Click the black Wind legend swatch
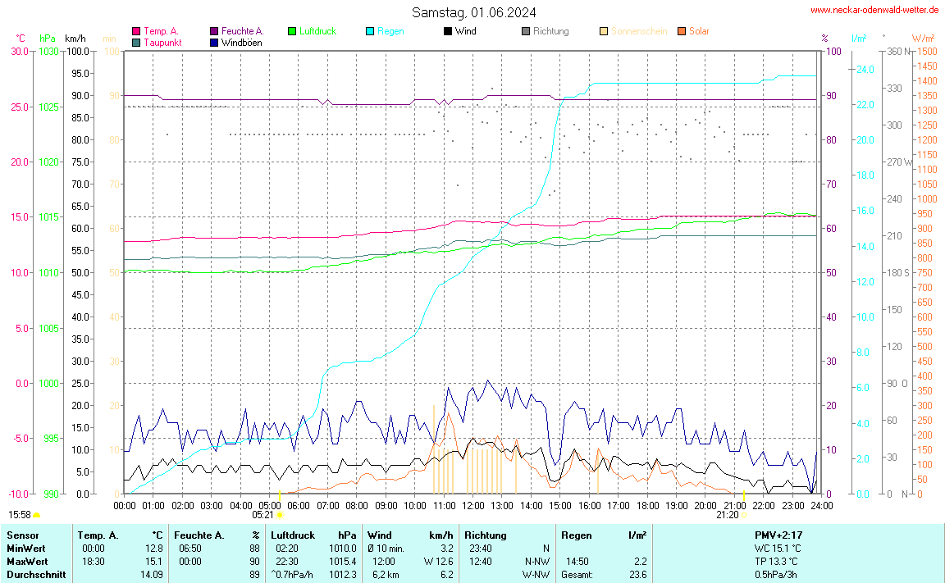This screenshot has height=583, width=945. coord(448,31)
